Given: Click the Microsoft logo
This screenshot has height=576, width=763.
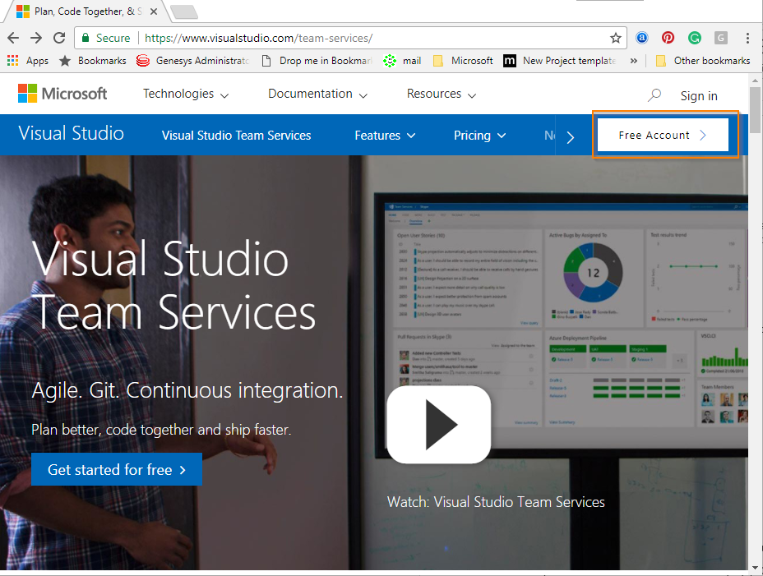Looking at the screenshot, I should (62, 94).
